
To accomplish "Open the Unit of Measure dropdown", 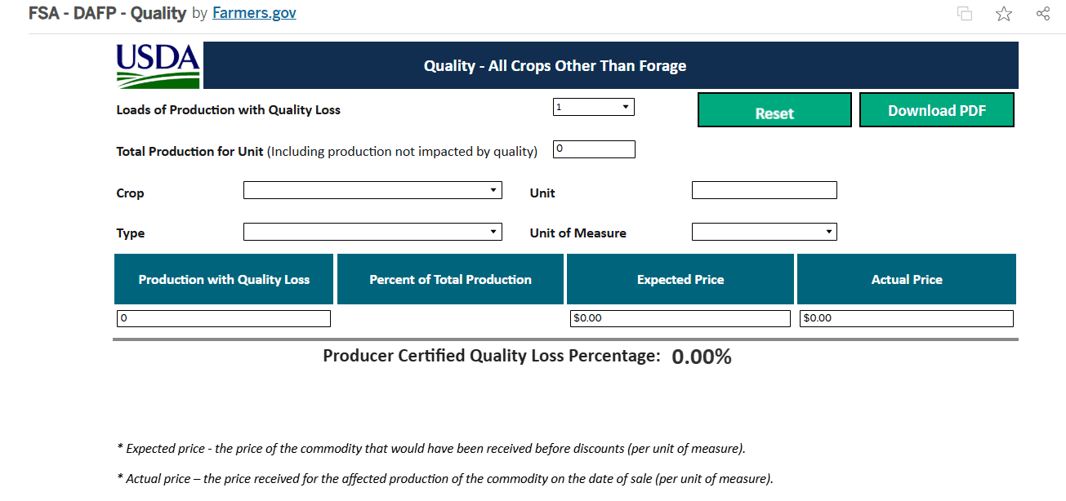I will click(x=764, y=232).
